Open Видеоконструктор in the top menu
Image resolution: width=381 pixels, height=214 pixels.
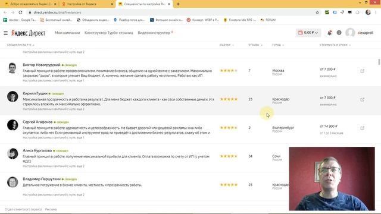point(154,33)
